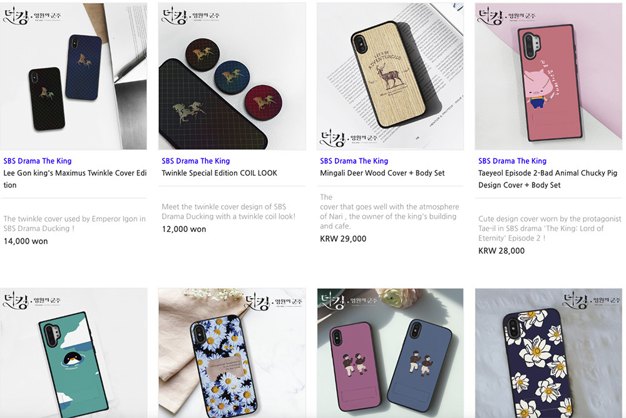Open navy white flower case image
Viewport: 626px width, 418px height.
548,353
